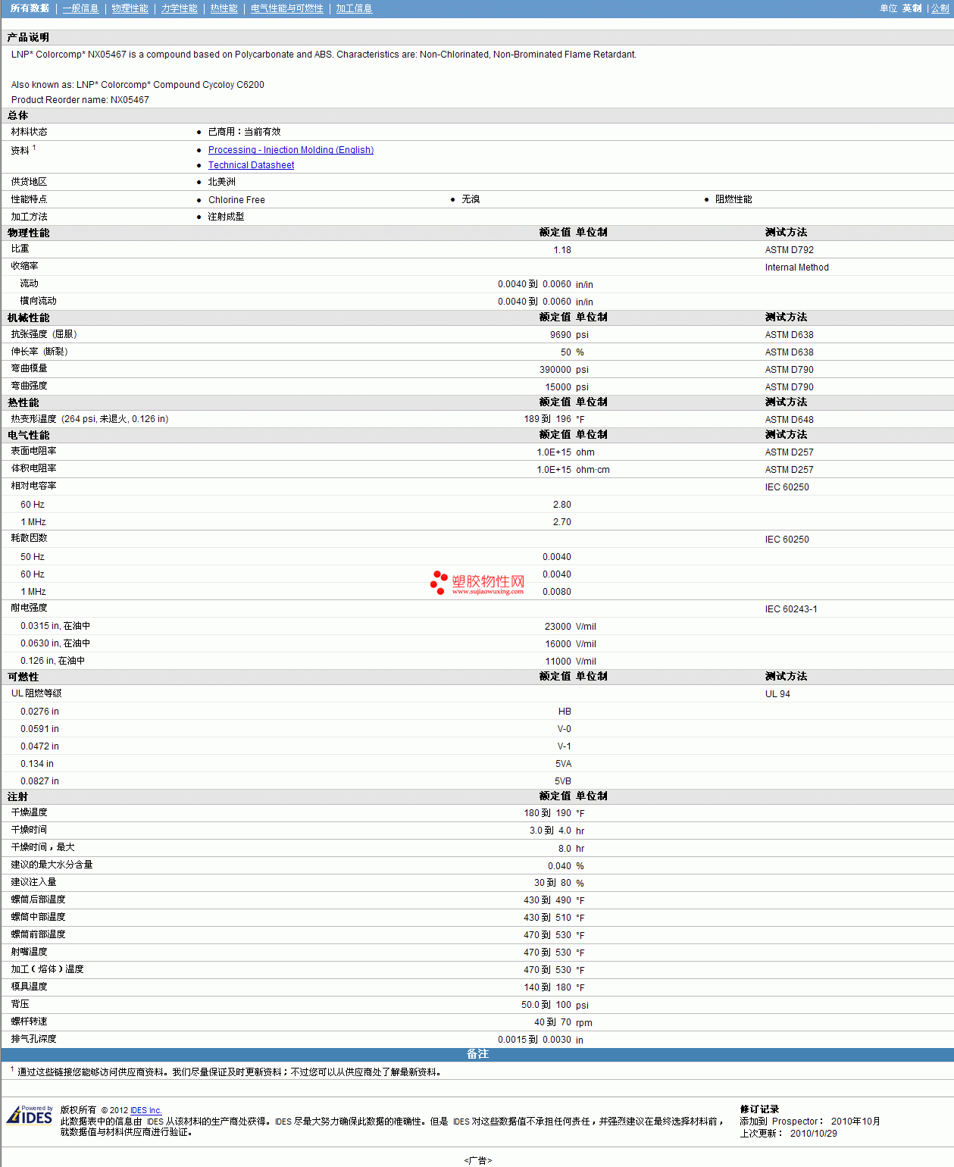This screenshot has width=954, height=1167.
Task: Select the 16000 dielectric strength value
Action: pos(558,644)
